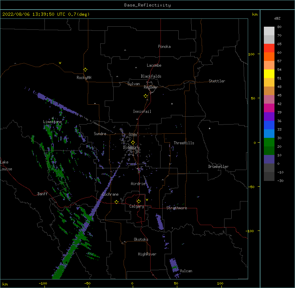
Task: Click the Calgary label
Action: pyautogui.click(x=137, y=206)
